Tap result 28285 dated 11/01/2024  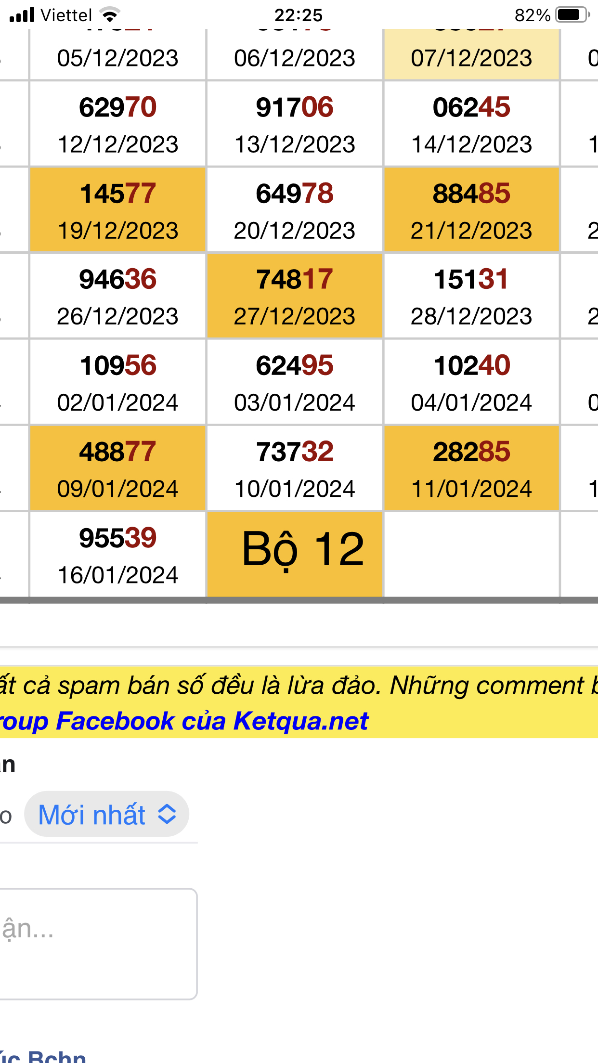[x=471, y=468]
